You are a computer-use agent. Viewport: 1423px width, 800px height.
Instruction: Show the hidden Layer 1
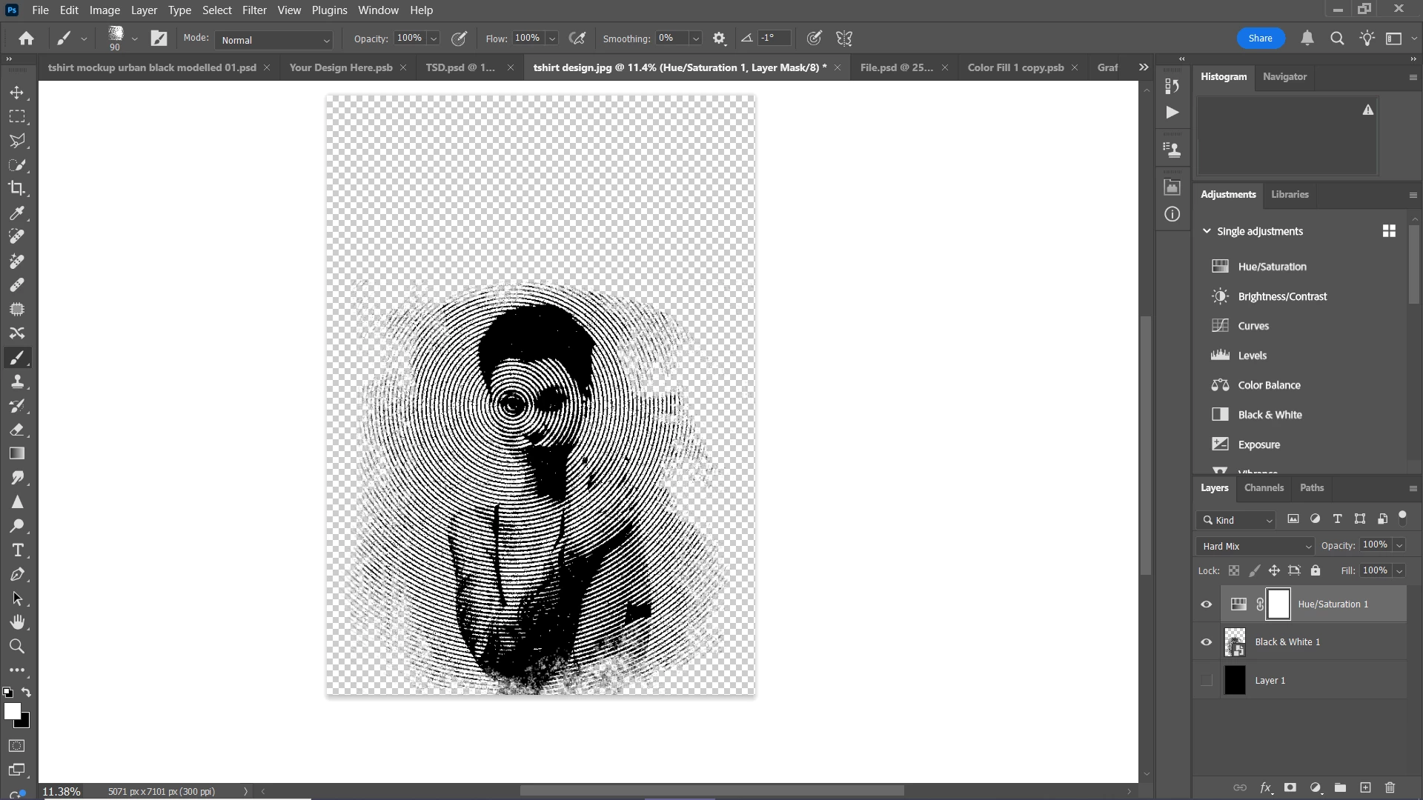tap(1207, 680)
